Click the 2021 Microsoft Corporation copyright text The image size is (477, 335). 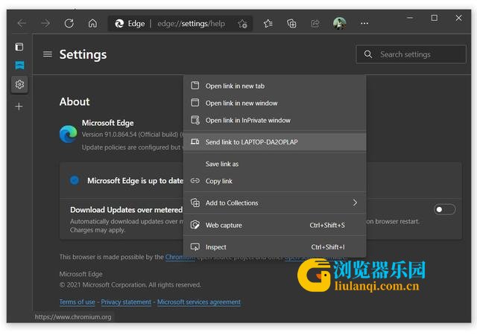click(130, 285)
